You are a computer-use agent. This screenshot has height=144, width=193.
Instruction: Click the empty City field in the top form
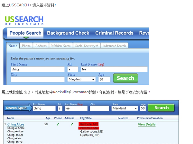(x=38, y=79)
